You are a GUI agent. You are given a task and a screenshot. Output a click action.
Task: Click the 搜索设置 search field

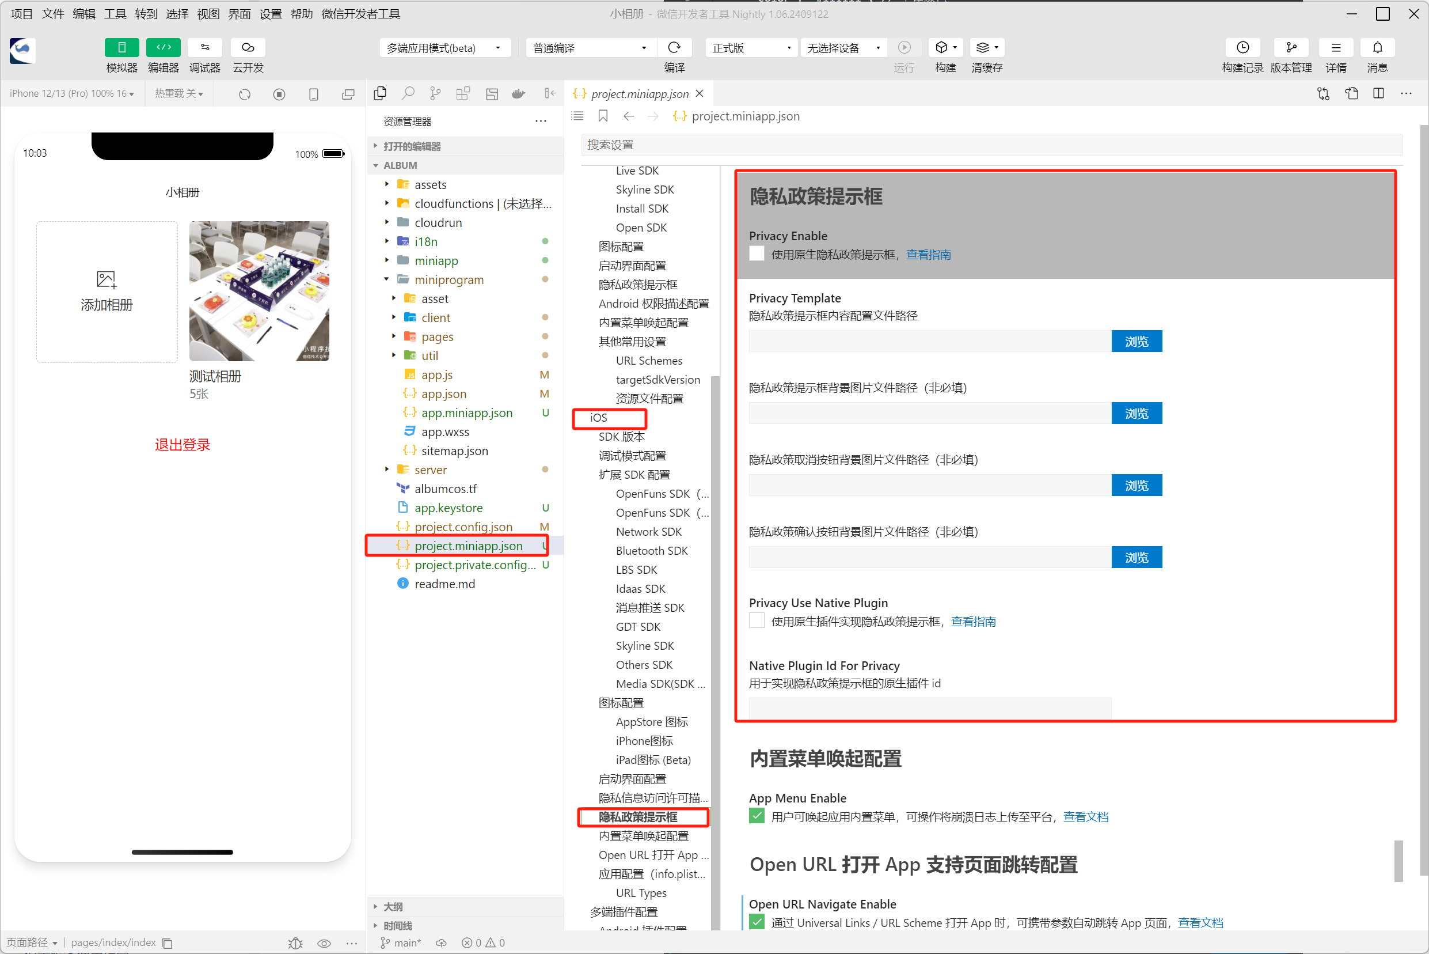click(991, 145)
